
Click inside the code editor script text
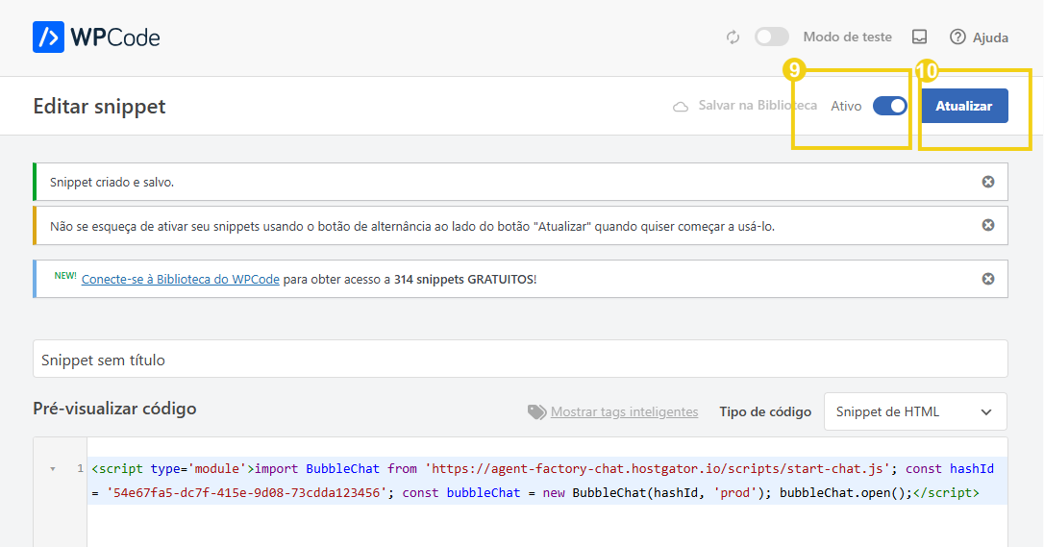542,481
